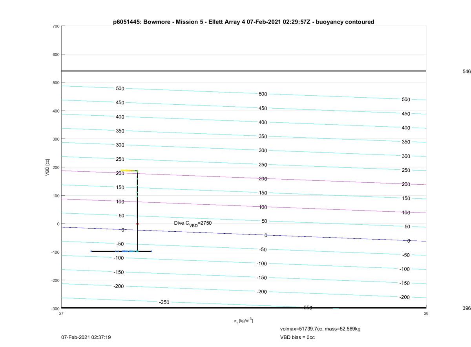Click the red marker on the vertical dive line
The width and height of the screenshot is (471, 347).
[137, 224]
